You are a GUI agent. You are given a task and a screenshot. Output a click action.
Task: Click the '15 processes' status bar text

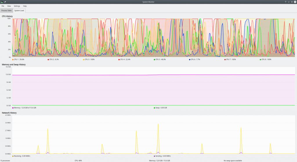coord(5,160)
